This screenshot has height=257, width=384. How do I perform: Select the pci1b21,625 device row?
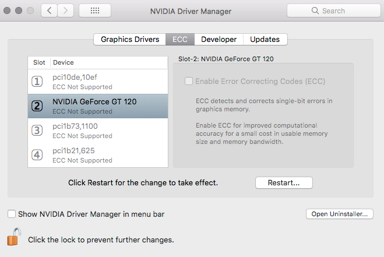[99, 155]
